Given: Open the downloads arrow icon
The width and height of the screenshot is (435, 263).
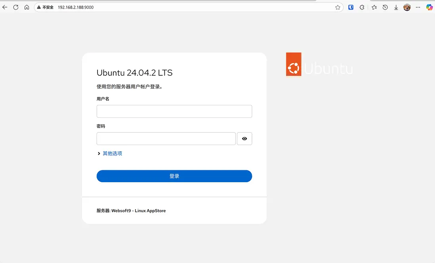Looking at the screenshot, I should tap(396, 7).
